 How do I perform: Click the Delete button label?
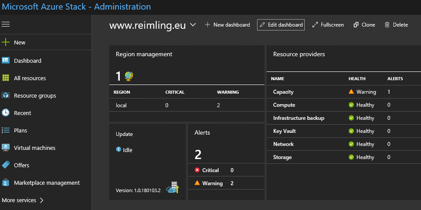[400, 24]
